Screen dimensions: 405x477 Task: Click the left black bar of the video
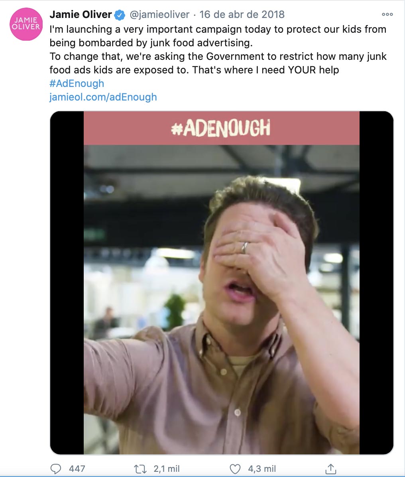pos(67,283)
